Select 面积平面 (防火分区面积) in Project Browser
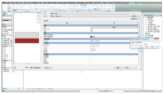This screenshot has height=94, width=164. point(154,32)
